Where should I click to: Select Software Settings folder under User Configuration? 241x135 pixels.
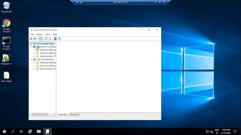point(48,63)
